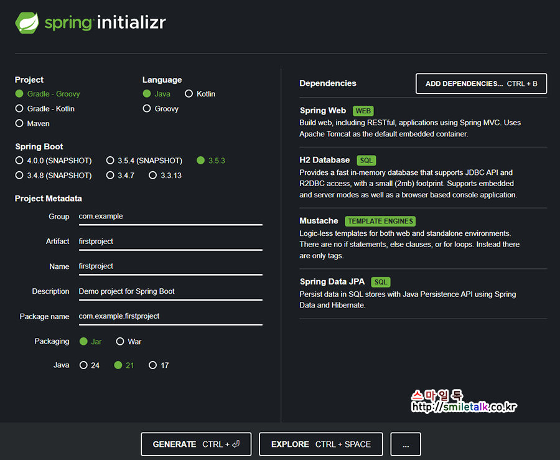Click the Dependencies heading
The height and width of the screenshot is (460, 560).
tap(328, 83)
